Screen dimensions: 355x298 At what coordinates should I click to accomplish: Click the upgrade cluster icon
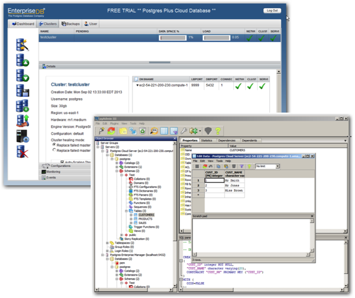[22, 121]
